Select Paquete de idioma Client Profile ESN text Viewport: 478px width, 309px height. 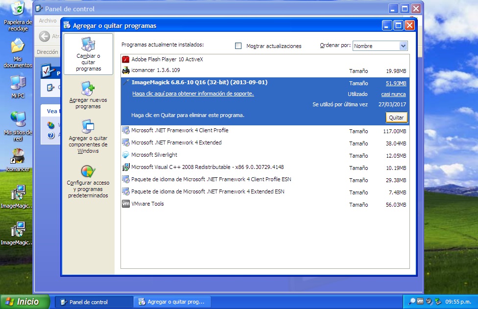click(x=211, y=179)
